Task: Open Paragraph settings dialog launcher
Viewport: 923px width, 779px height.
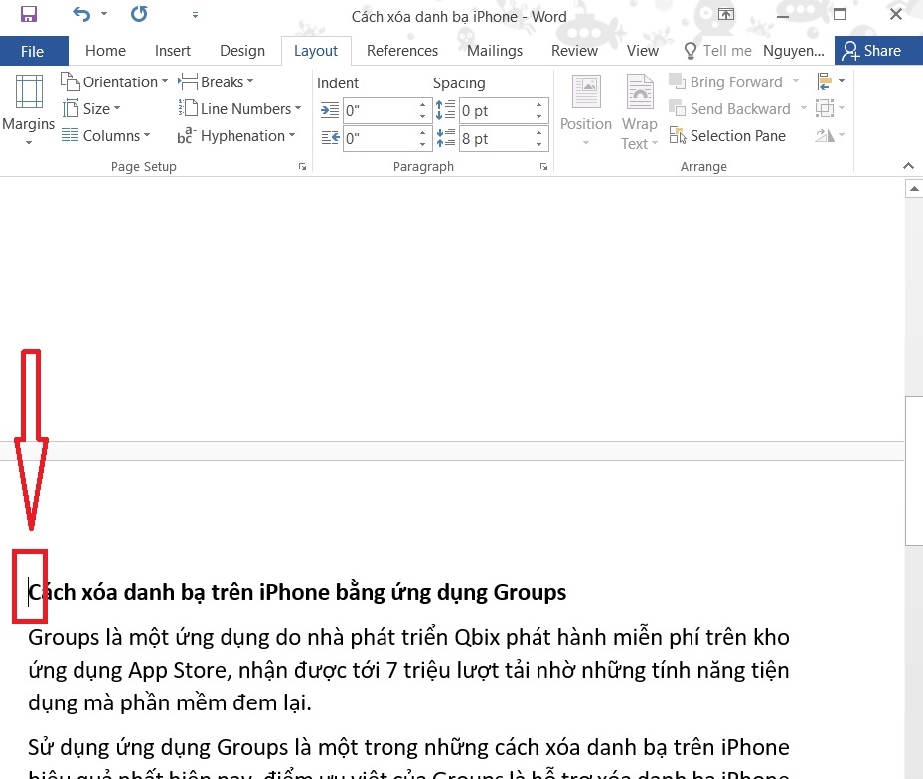Action: pos(543,167)
